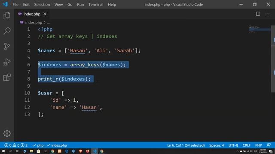The image size is (275, 154).
Task: Change encoding via UTF-8 status item
Action: [x=233, y=145]
